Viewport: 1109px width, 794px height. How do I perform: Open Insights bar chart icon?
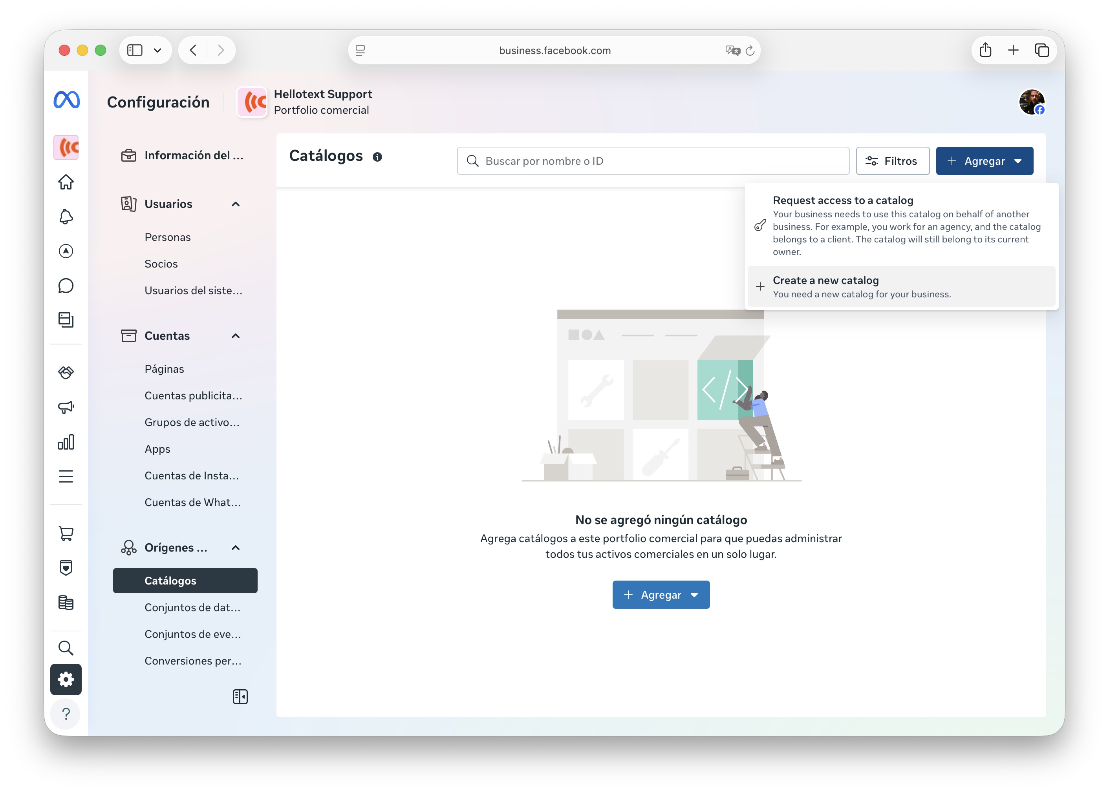point(66,442)
